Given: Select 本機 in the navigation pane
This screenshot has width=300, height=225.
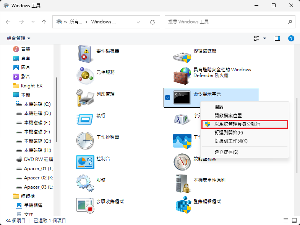Looking at the screenshot, I should point(22,95).
